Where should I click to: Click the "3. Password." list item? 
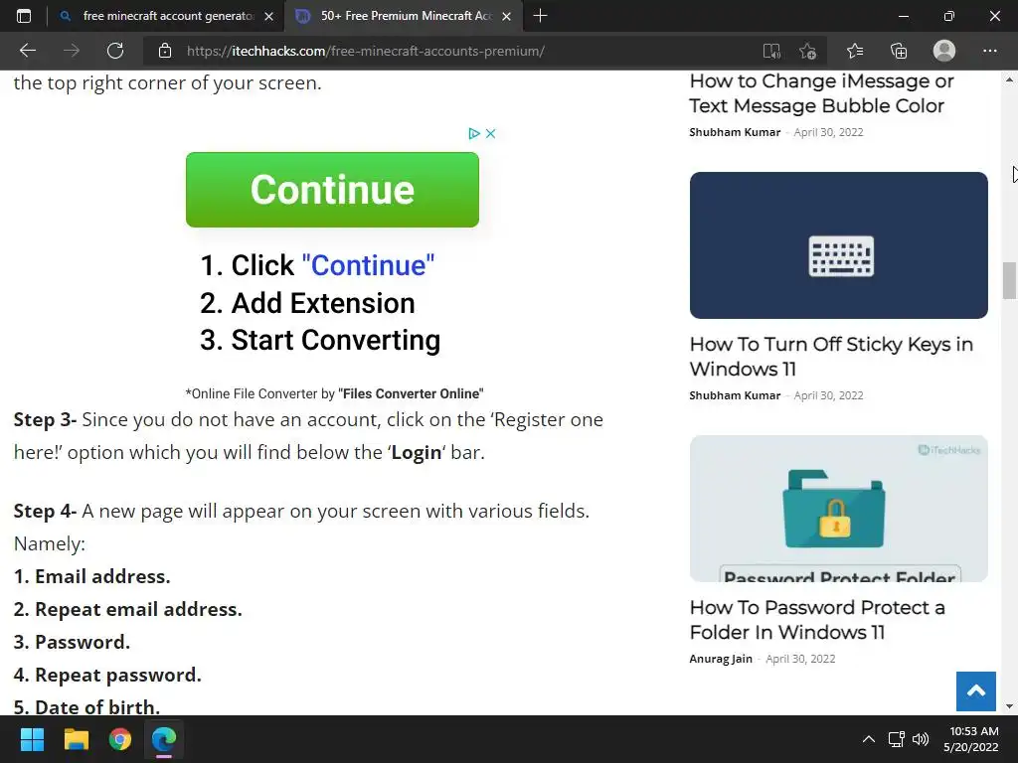pos(72,643)
